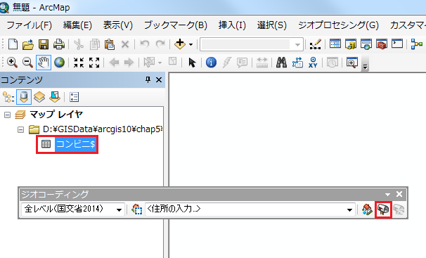Collapse the マップ レイヤ tree node
This screenshot has height=258, width=426.
(7, 115)
